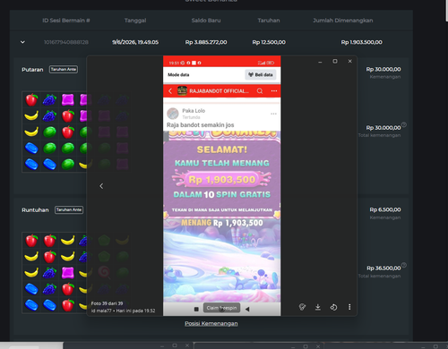Viewport: 448px width, 349px height.
Task: Click balance cell Rp 3.885.272,00
Action: click(x=206, y=42)
